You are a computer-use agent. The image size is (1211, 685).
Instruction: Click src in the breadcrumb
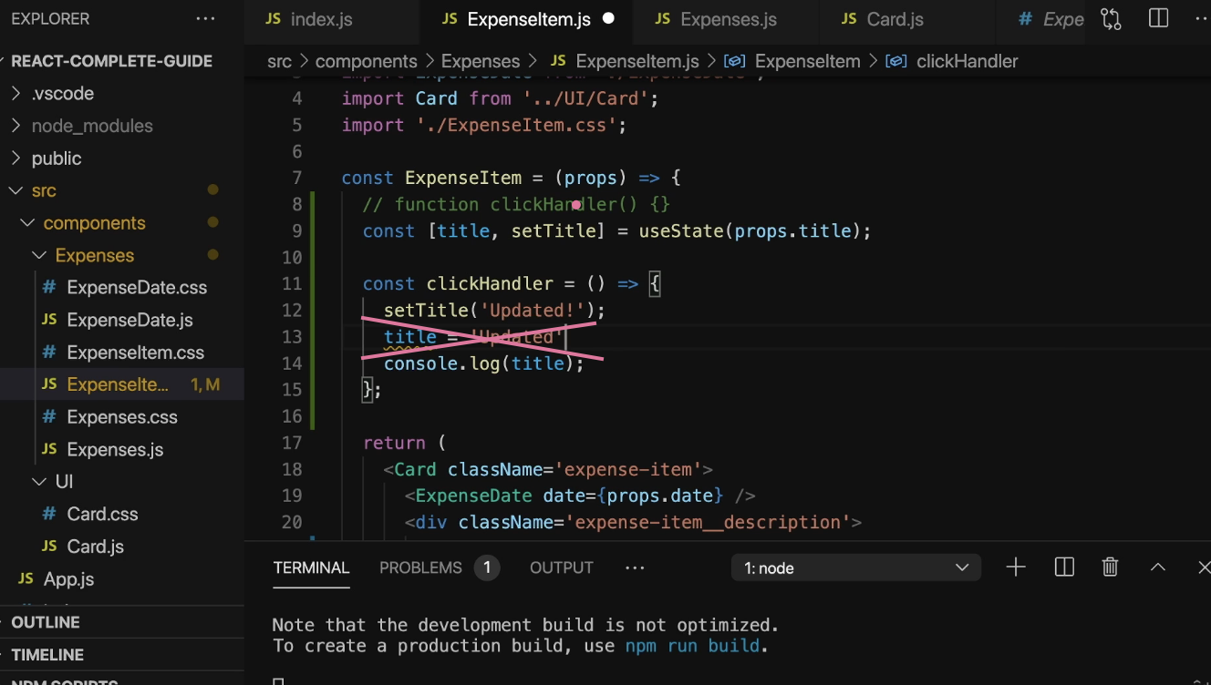[279, 61]
